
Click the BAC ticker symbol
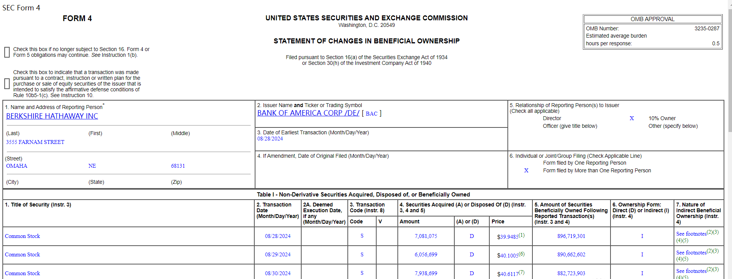point(371,114)
